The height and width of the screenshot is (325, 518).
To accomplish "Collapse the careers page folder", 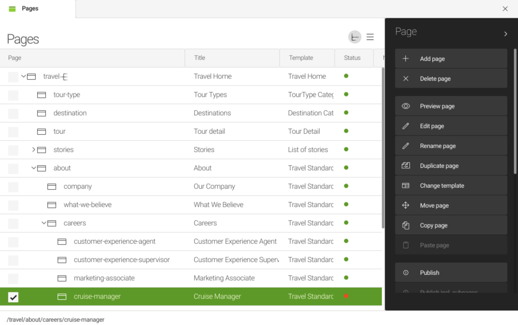I will 43,223.
